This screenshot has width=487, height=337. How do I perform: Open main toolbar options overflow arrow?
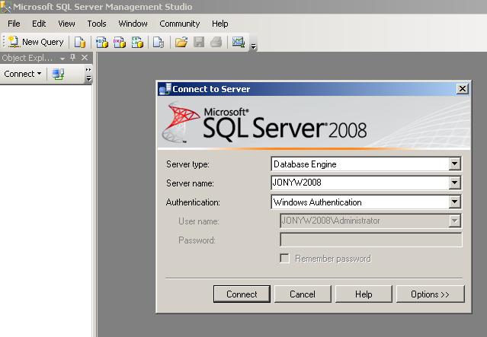(x=254, y=46)
